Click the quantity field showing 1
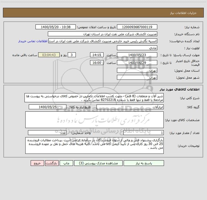 144,133
